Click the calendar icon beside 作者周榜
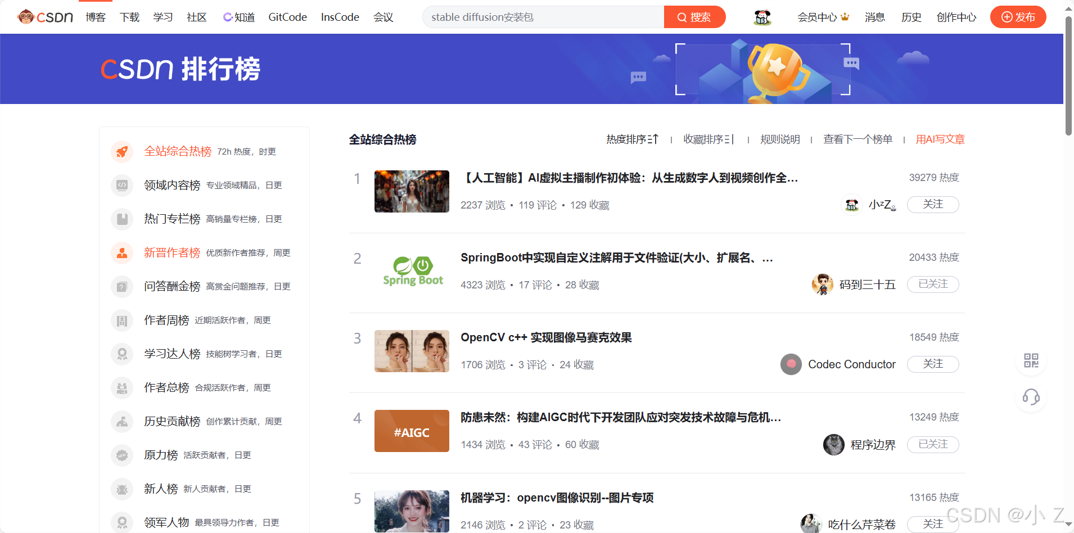This screenshot has height=533, width=1074. coord(122,320)
